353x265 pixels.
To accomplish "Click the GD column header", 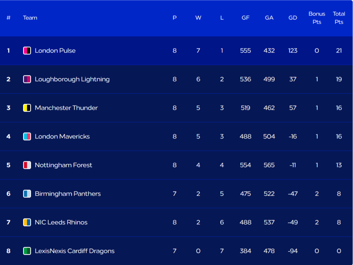I will tap(293, 18).
